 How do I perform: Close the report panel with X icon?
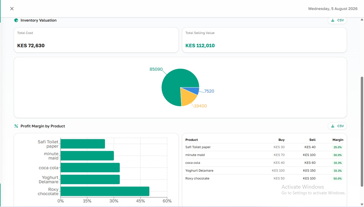point(12,9)
